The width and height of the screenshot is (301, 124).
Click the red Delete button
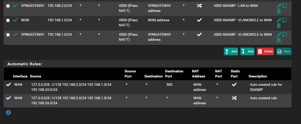tap(265, 51)
